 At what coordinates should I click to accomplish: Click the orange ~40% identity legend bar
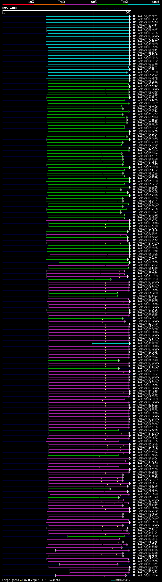[50, 5]
